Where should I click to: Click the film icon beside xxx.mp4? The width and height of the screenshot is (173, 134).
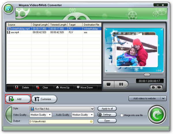pyautogui.click(x=8, y=32)
